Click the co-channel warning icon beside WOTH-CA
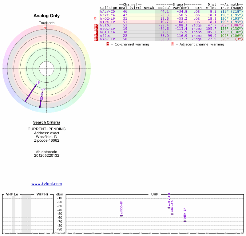Image resolution: width=246 pixels, height=236 pixels. click(97, 32)
